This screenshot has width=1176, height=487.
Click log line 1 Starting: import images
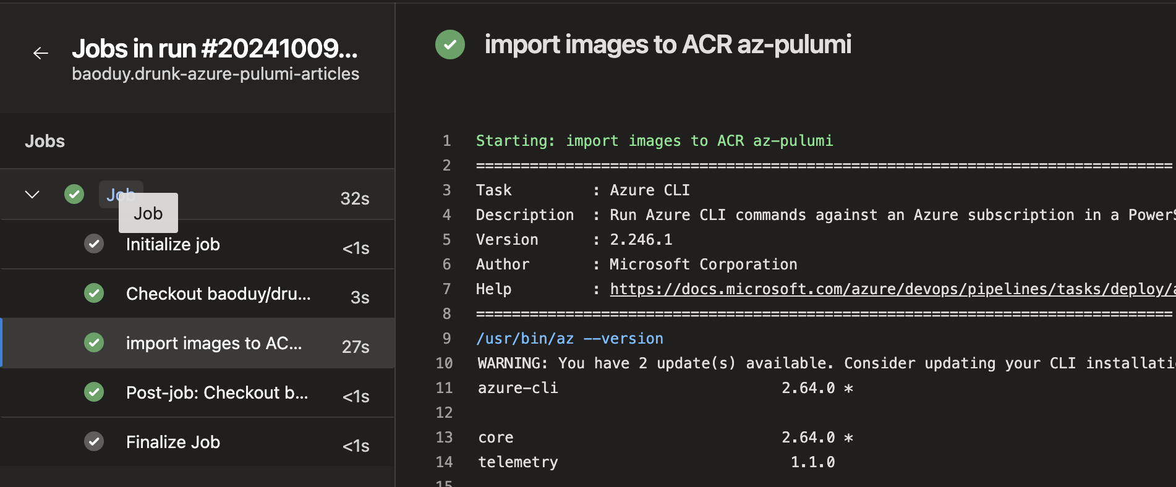coord(654,141)
